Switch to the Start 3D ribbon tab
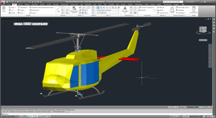 click(x=20, y=4)
